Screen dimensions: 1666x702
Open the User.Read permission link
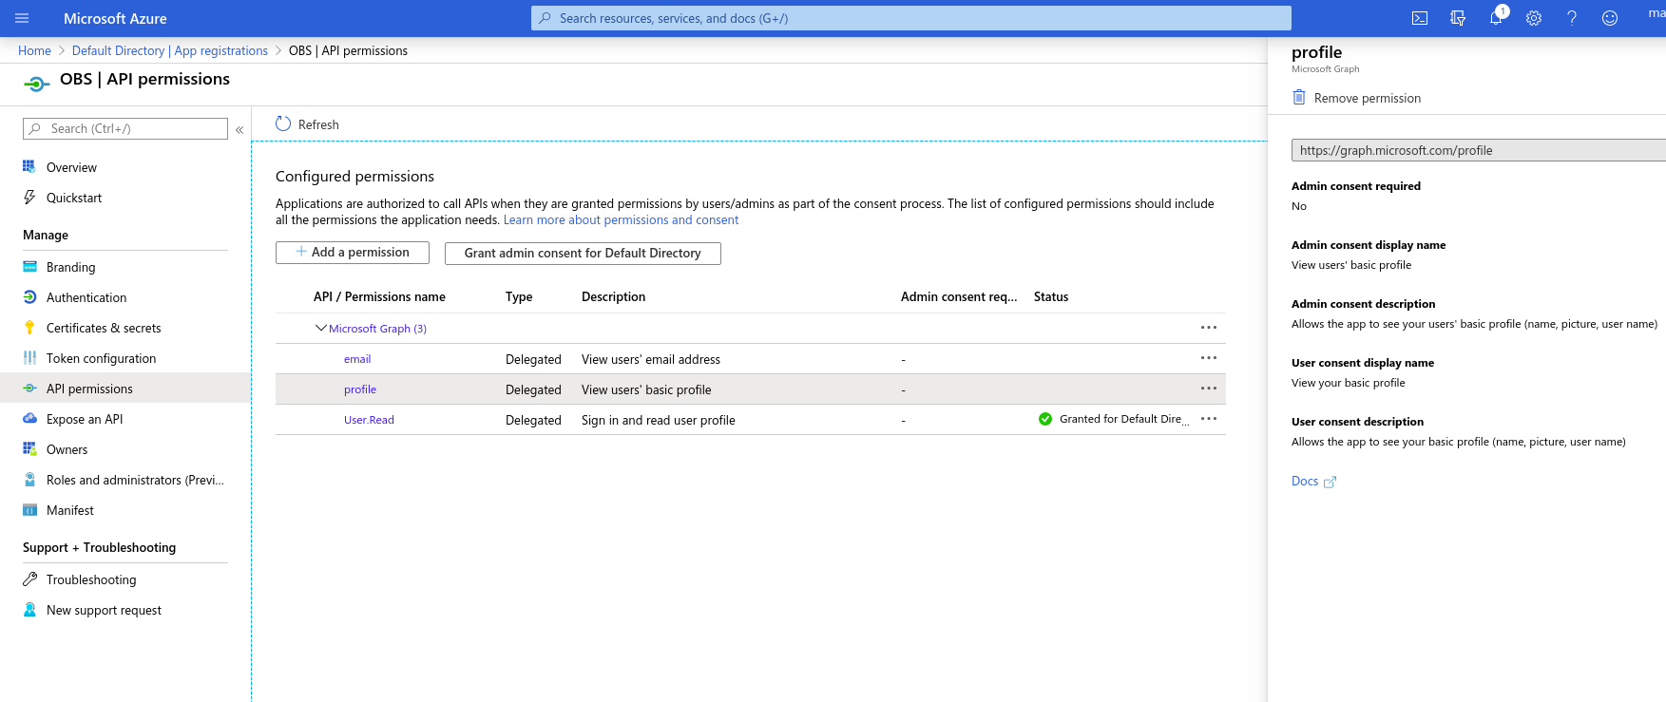[369, 420]
